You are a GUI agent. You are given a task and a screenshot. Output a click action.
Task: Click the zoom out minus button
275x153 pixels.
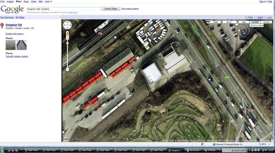coord(67,69)
